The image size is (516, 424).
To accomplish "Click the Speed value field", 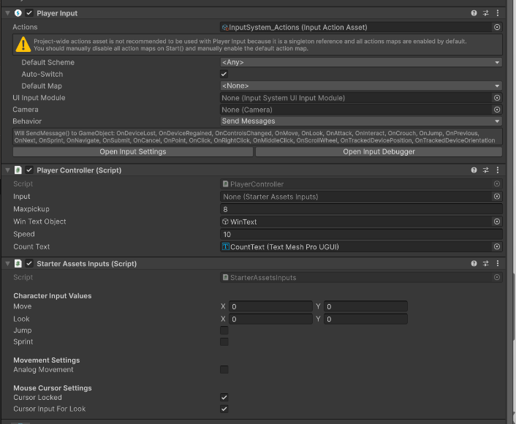I will pos(361,234).
